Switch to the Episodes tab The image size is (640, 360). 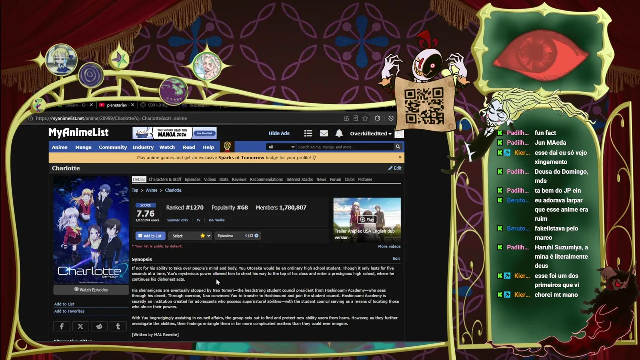(x=192, y=180)
